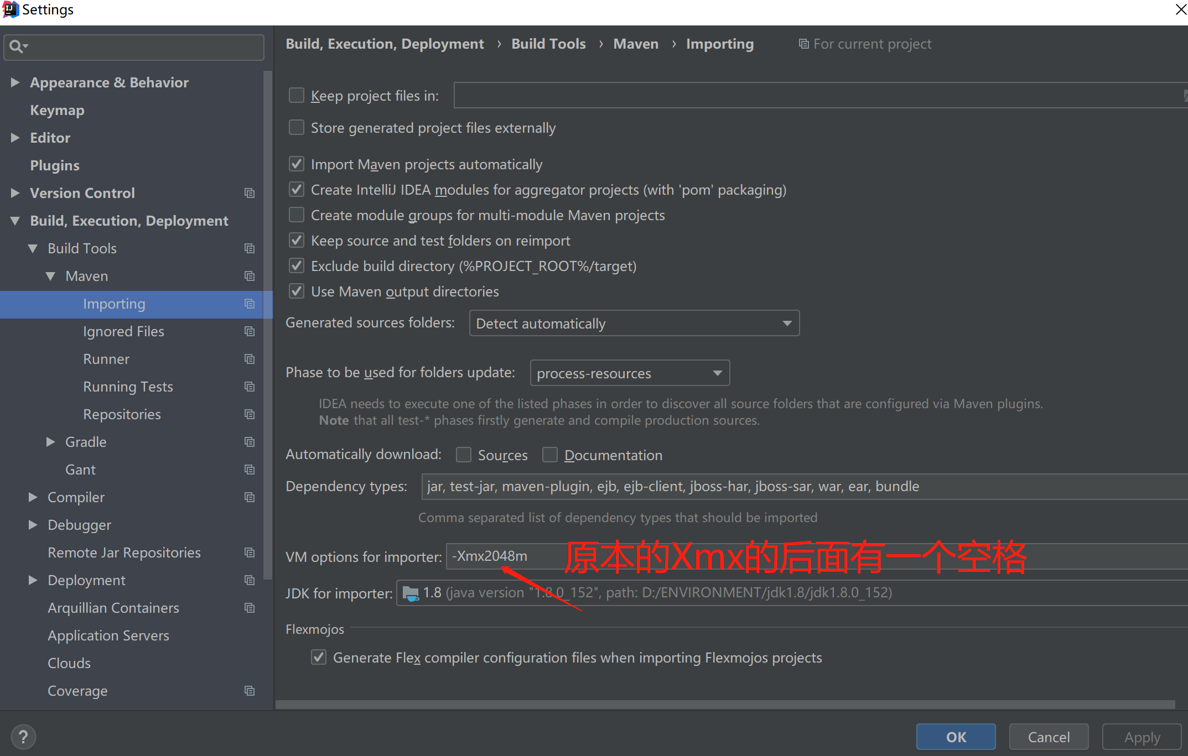Click project-level icon next to Version Control

pos(250,193)
